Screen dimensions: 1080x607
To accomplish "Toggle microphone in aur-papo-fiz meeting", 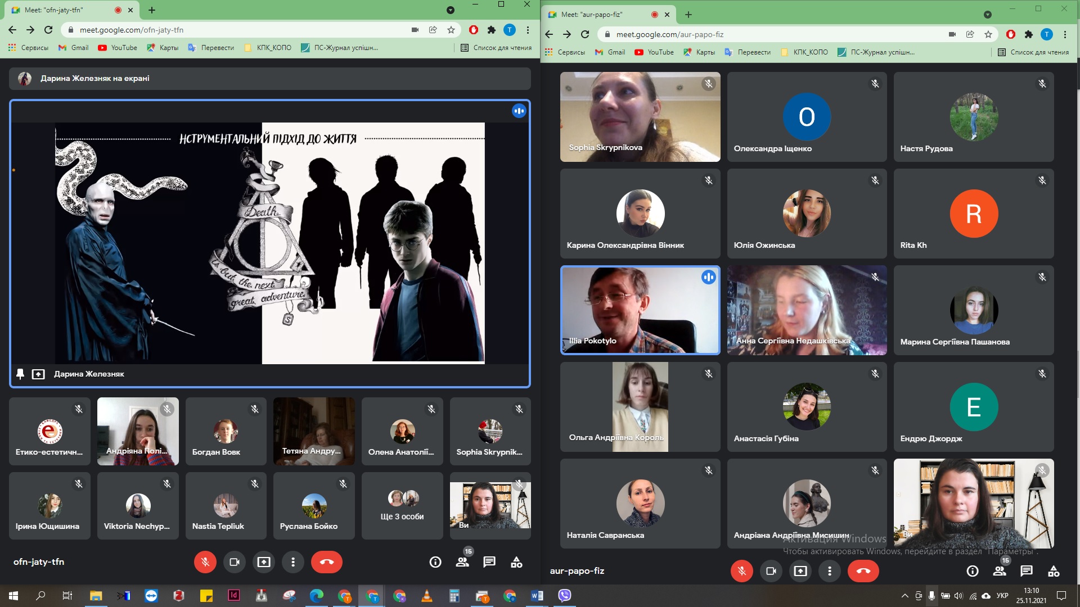I will coord(742,571).
